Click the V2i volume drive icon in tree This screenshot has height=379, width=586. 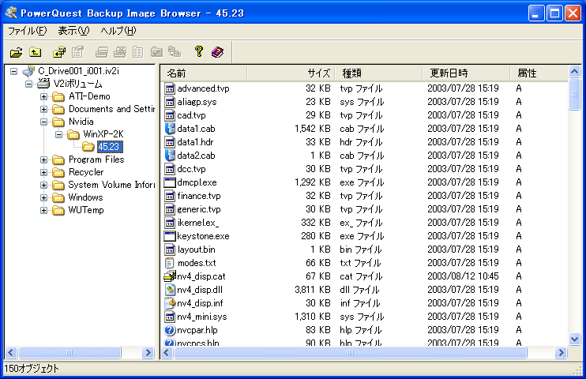[43, 83]
